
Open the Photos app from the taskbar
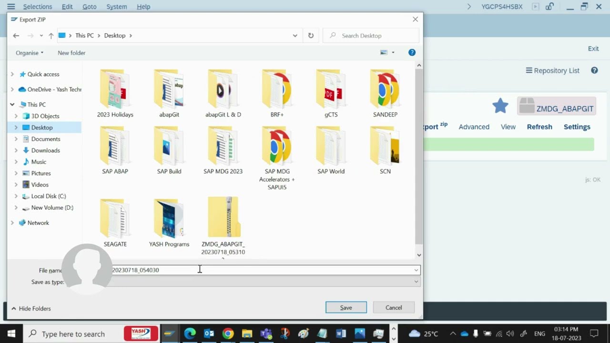(x=360, y=333)
